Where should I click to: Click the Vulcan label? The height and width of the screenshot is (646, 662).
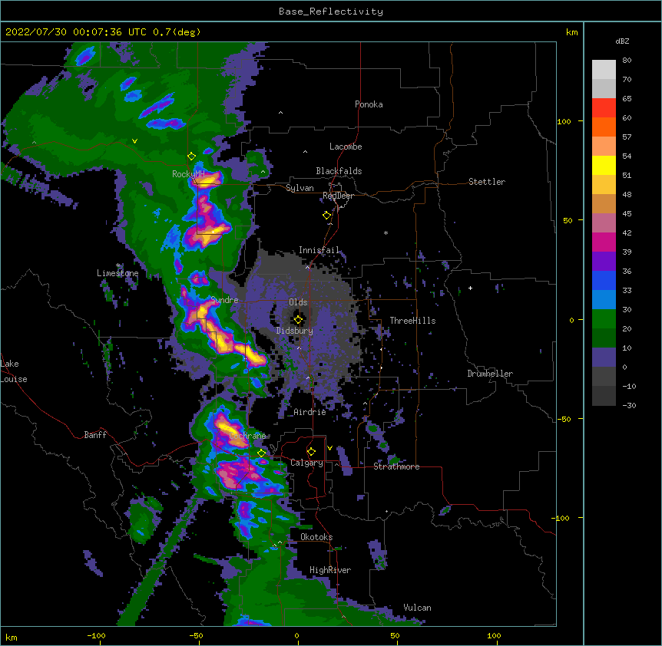tap(417, 608)
